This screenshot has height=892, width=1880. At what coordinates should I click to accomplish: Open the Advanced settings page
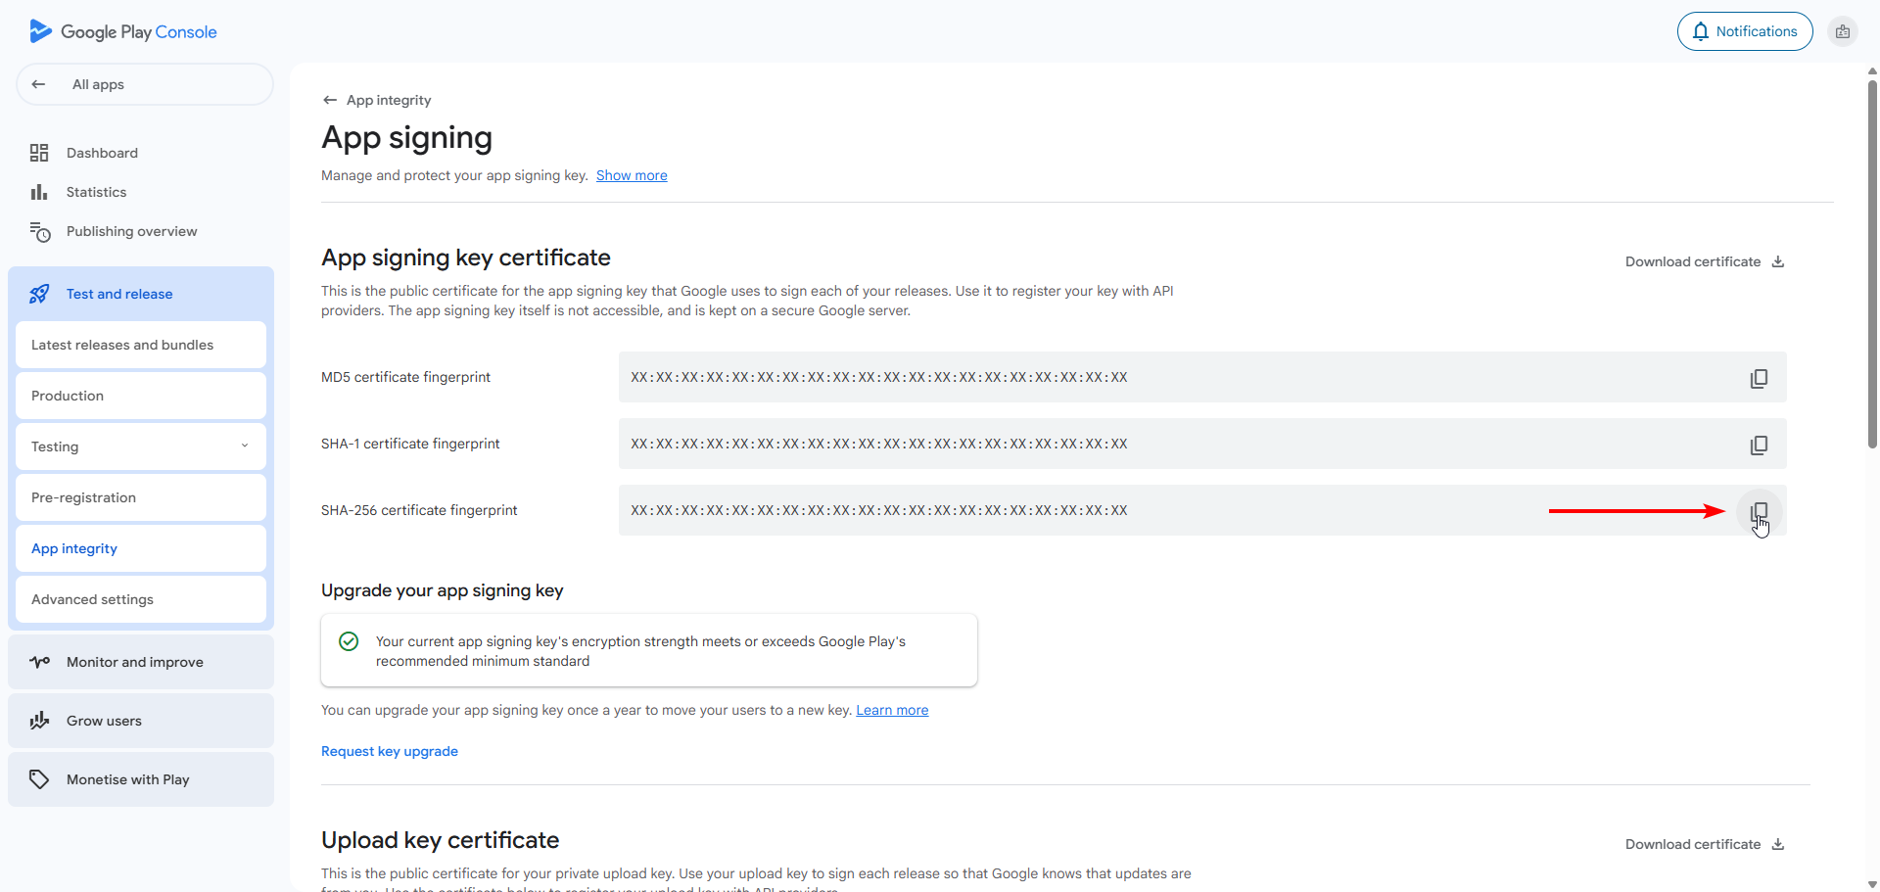click(92, 599)
